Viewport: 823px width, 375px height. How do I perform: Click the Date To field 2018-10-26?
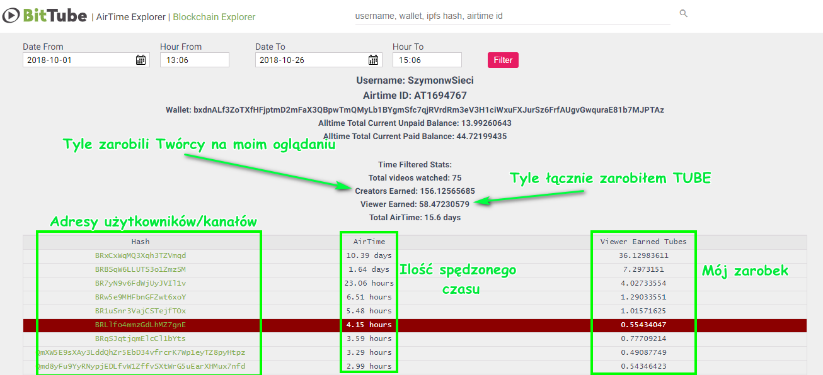pos(319,60)
